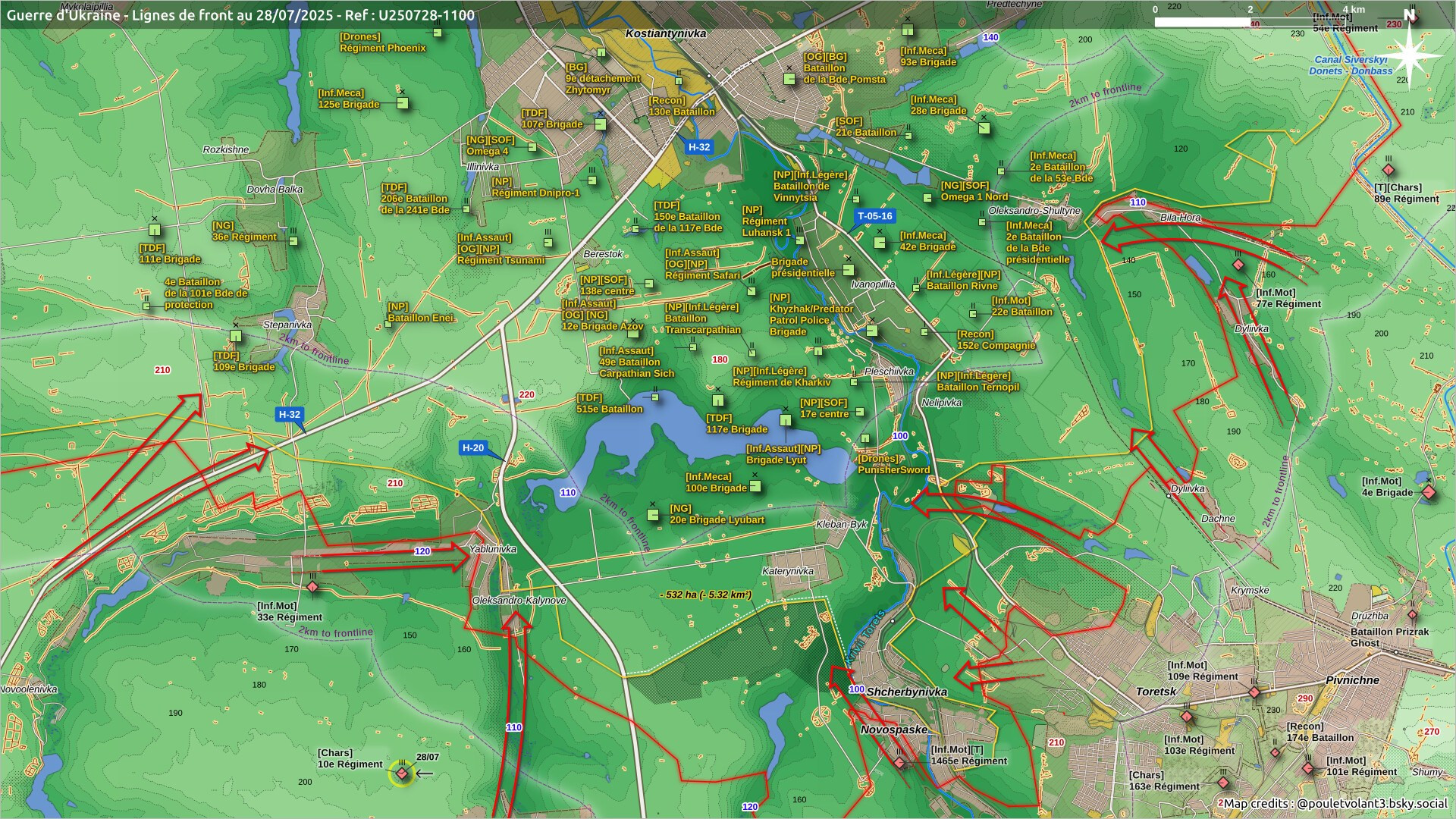Image resolution: width=1456 pixels, height=819 pixels.
Task: Select the Nelipivka label
Action: click(x=942, y=403)
